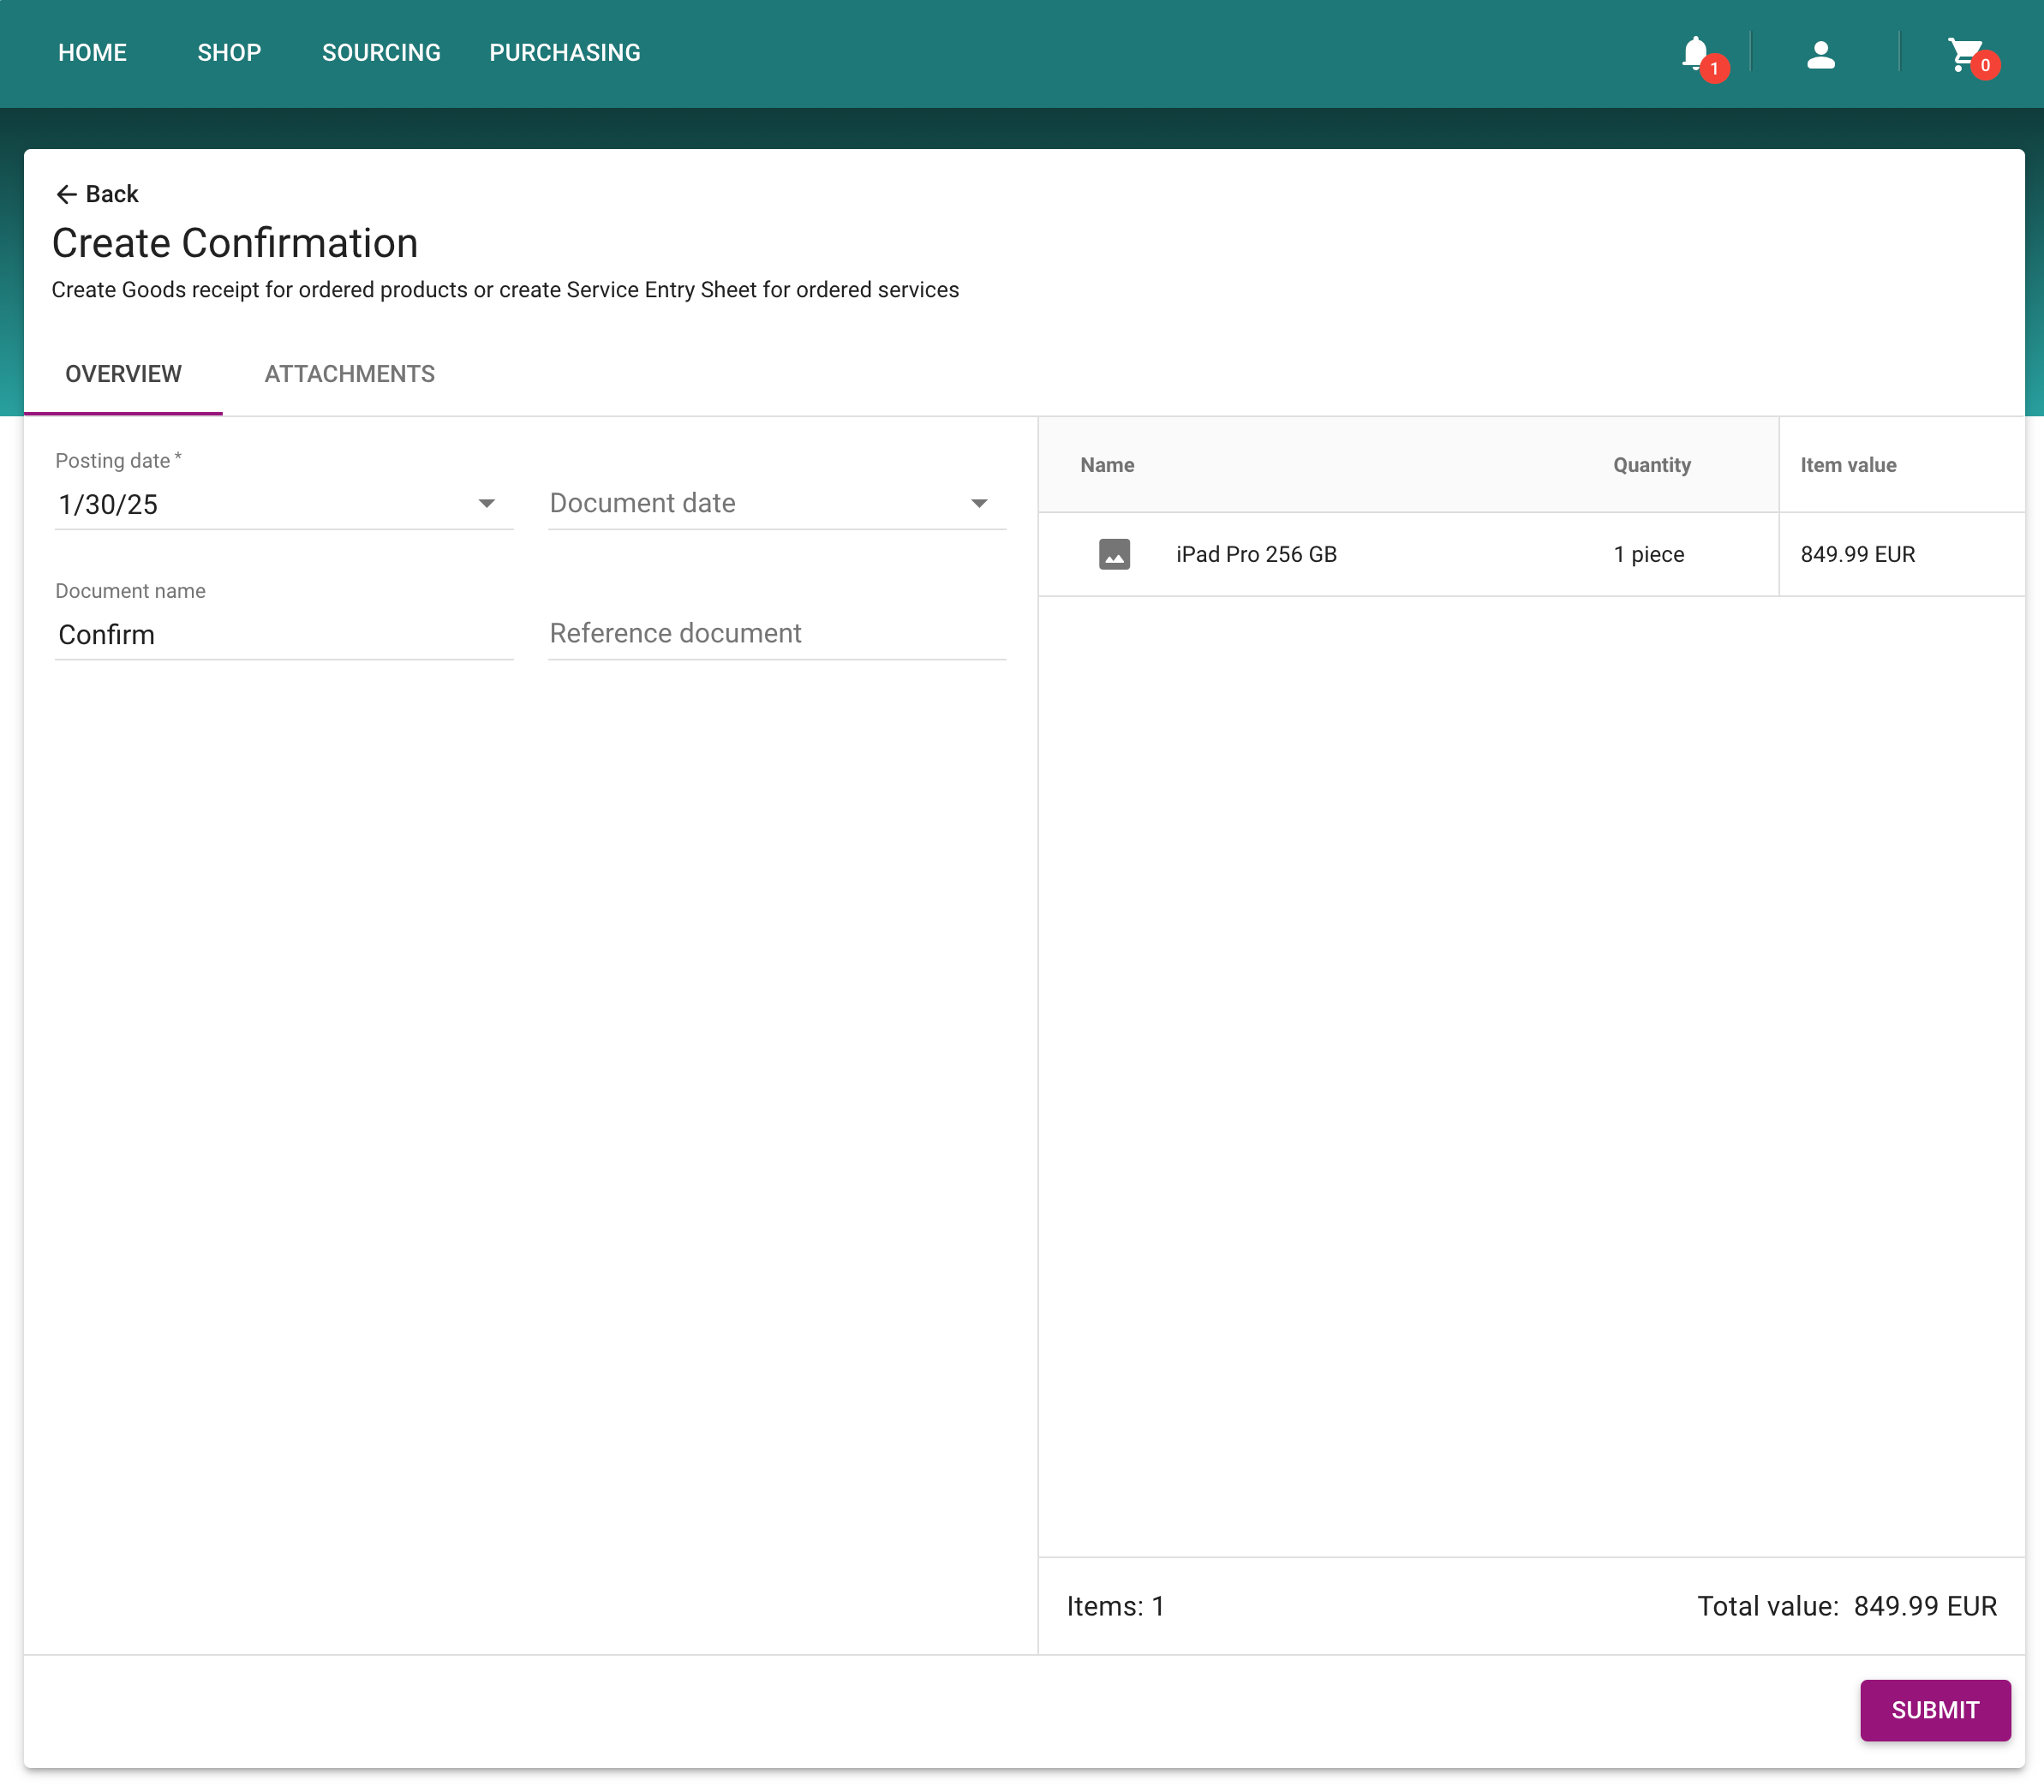This screenshot has height=1792, width=2044.
Task: Click the Posting date value 1/30/25
Action: click(x=108, y=505)
